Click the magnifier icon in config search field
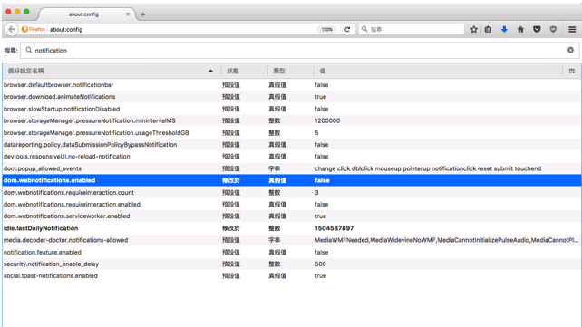Image resolution: width=582 pixels, height=327 pixels. 29,50
